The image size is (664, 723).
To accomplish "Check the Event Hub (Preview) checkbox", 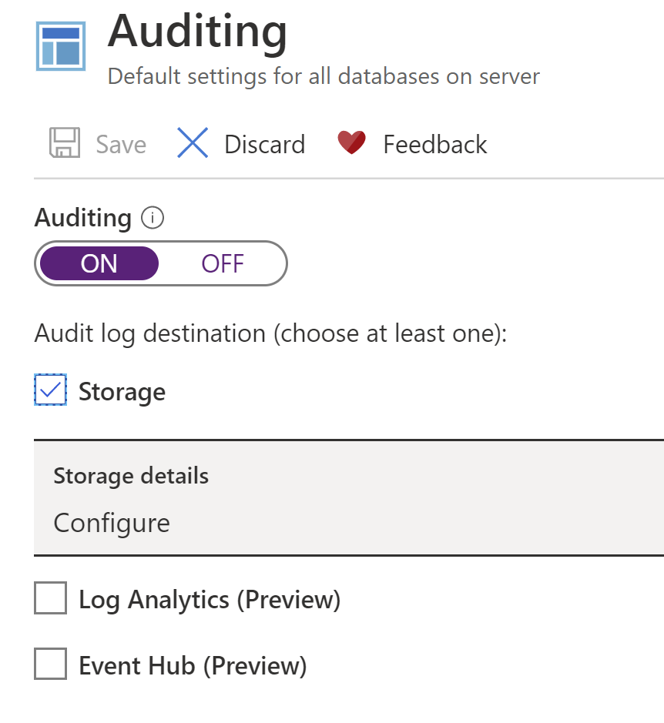I will coord(50,664).
